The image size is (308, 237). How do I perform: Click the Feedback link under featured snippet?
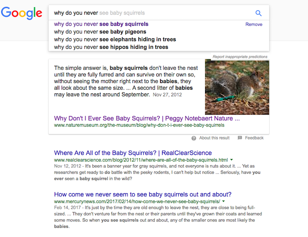[x=254, y=138]
